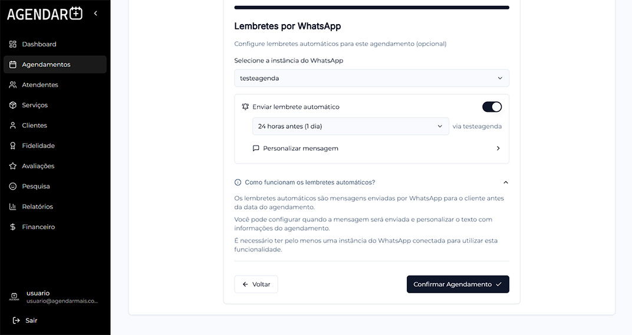Click the Financeiro dollar sign icon

pyautogui.click(x=13, y=227)
